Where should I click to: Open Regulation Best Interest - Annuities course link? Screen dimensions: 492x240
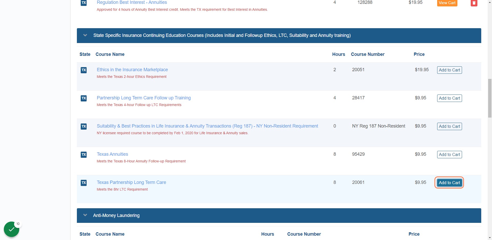coord(132,2)
